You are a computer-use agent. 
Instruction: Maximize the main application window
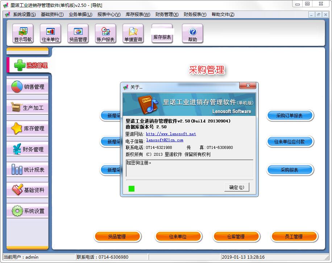(307, 4)
